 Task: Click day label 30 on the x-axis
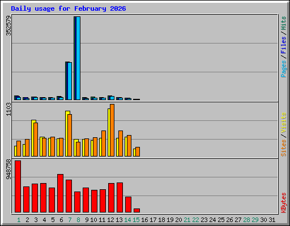coord(264,220)
